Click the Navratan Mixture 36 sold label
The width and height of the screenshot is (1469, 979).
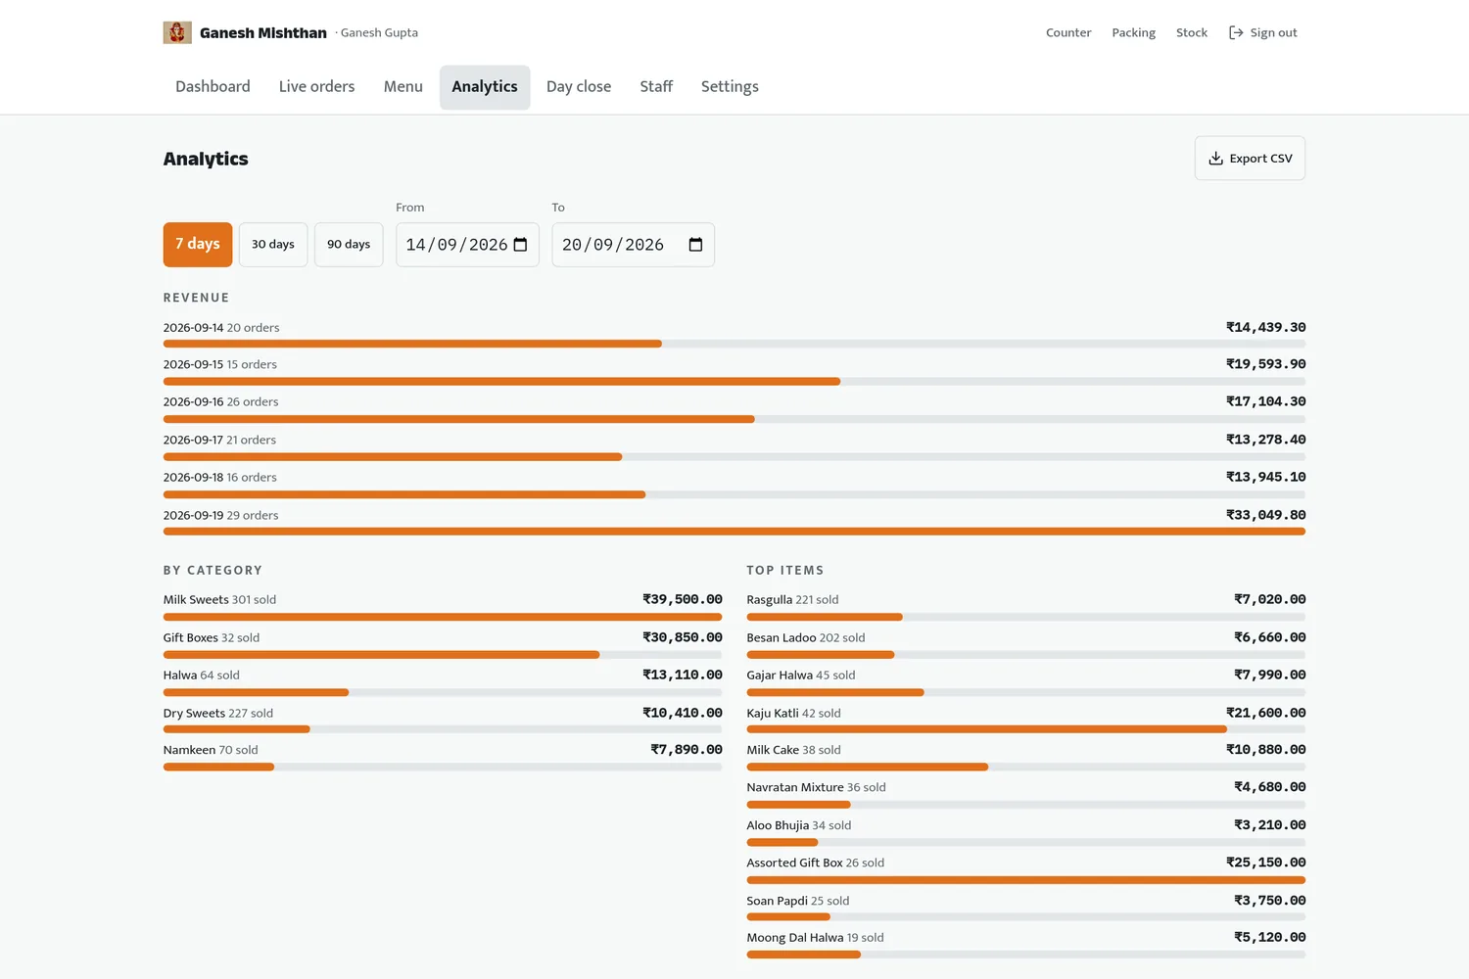click(816, 788)
